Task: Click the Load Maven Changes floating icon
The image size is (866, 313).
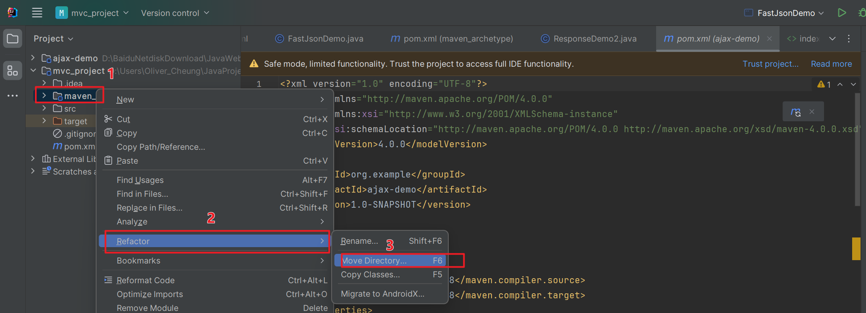Action: pos(795,112)
